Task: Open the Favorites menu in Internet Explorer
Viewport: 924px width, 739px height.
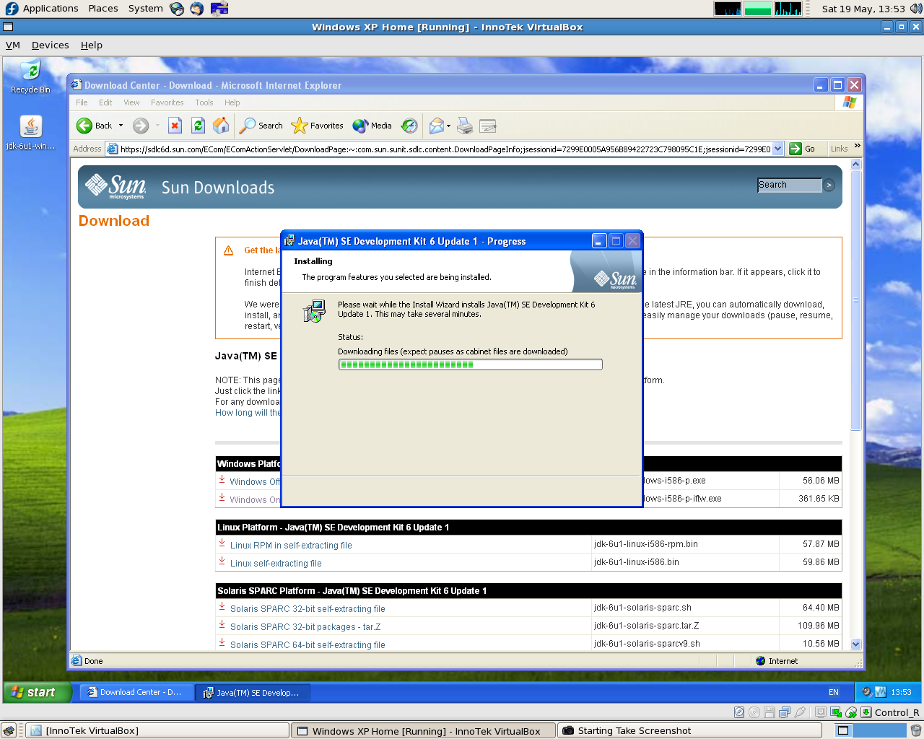Action: [x=167, y=102]
